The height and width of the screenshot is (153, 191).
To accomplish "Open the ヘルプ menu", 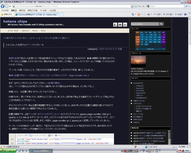I will [x=52, y=10].
